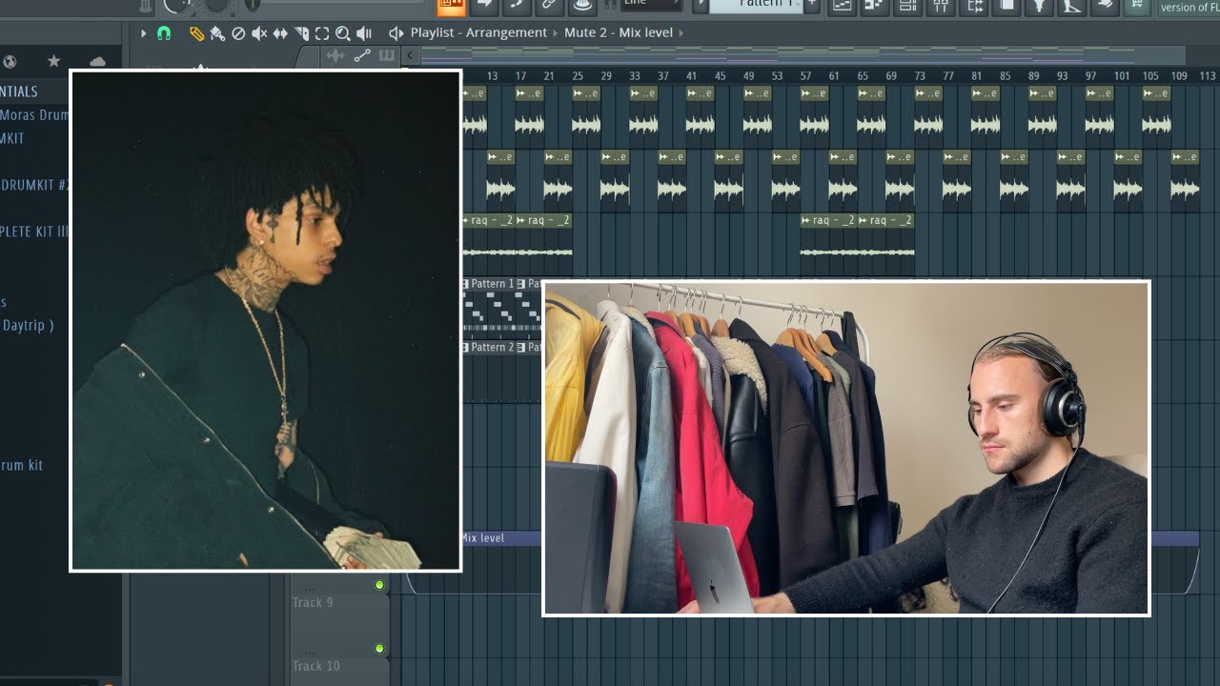Select the Select tool
The image size is (1220, 686).
click(322, 33)
